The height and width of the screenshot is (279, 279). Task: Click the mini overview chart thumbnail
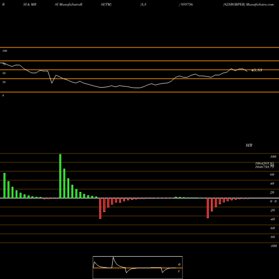(x=138, y=267)
